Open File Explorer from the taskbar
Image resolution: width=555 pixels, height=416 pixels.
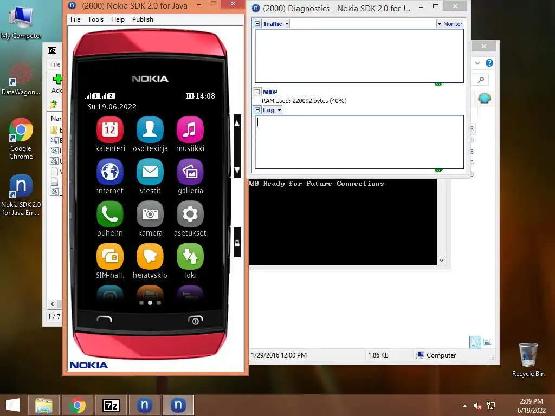tap(43, 405)
